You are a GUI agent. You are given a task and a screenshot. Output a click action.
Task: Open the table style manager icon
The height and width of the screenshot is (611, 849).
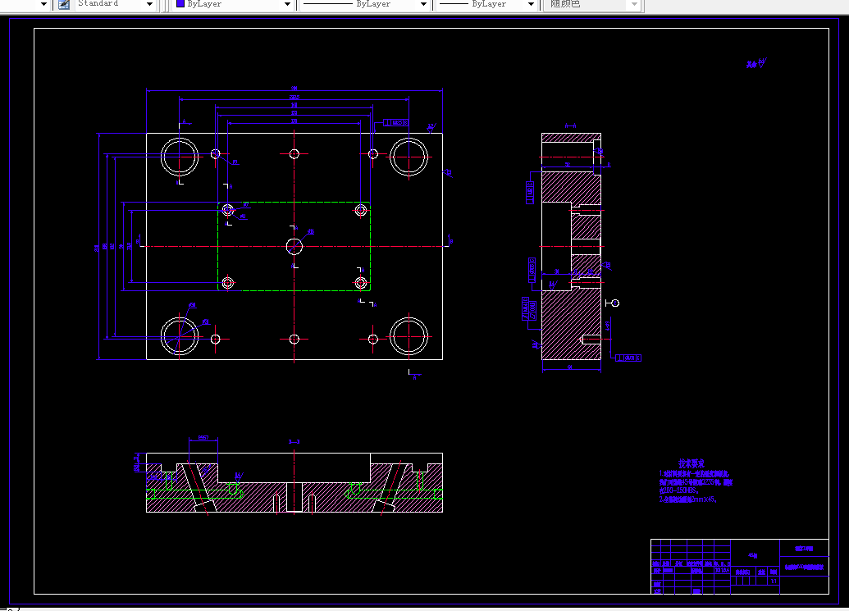[64, 4]
